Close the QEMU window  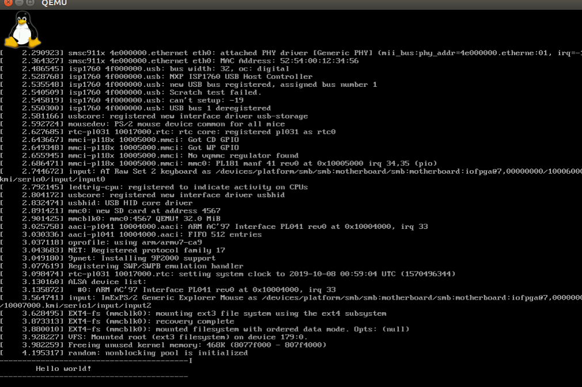coord(8,2)
